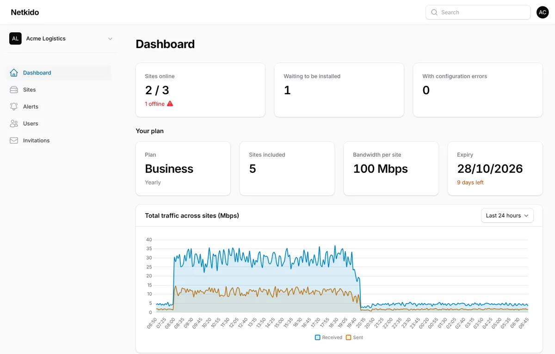Open the Users menu item
The width and height of the screenshot is (555, 354).
(x=59, y=123)
